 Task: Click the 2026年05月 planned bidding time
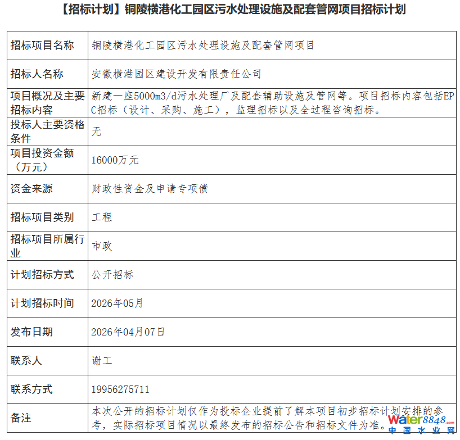(117, 303)
